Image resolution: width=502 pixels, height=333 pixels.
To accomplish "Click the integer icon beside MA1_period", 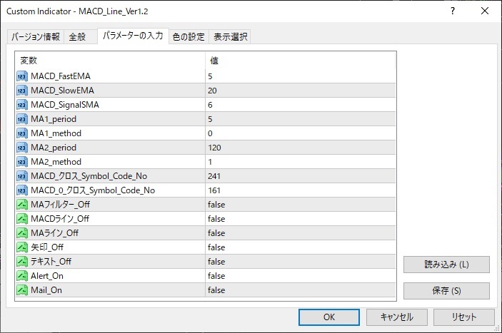I will tap(21, 119).
